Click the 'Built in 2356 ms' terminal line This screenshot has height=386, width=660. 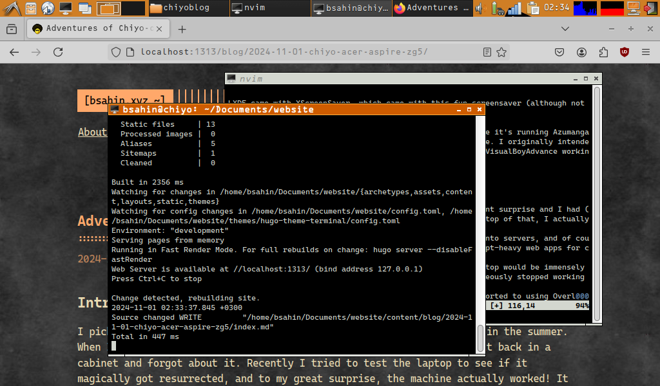tap(148, 182)
